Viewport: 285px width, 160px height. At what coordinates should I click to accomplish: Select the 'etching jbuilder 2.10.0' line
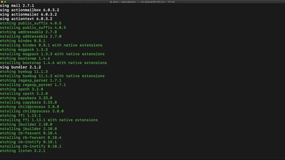click(x=26, y=124)
